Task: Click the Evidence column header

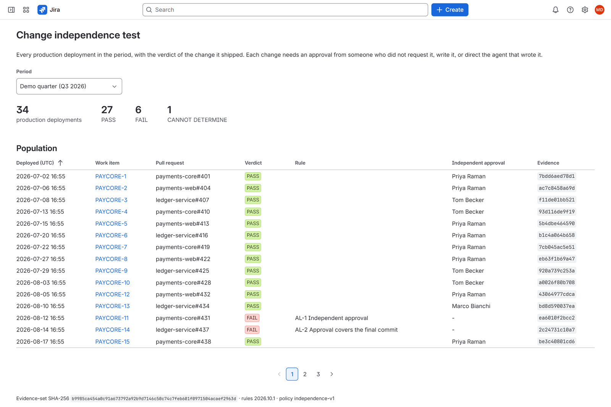Action: click(x=548, y=163)
